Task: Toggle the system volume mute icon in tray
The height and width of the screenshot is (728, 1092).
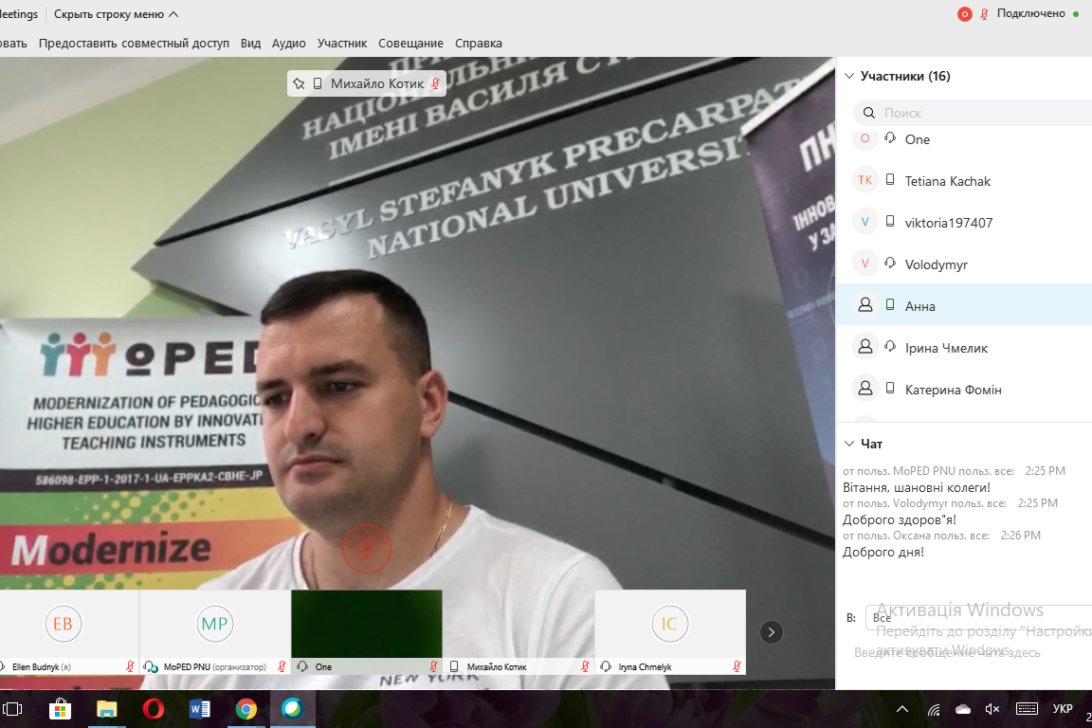Action: (x=992, y=709)
